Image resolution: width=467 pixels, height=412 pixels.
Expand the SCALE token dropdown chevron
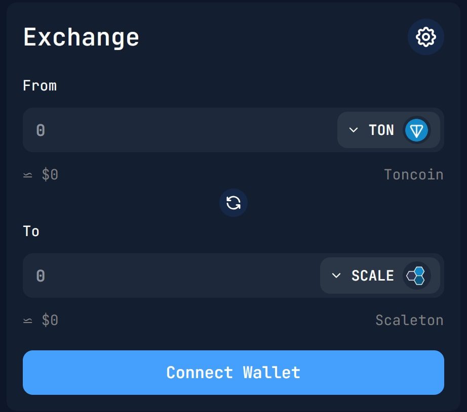click(x=336, y=276)
